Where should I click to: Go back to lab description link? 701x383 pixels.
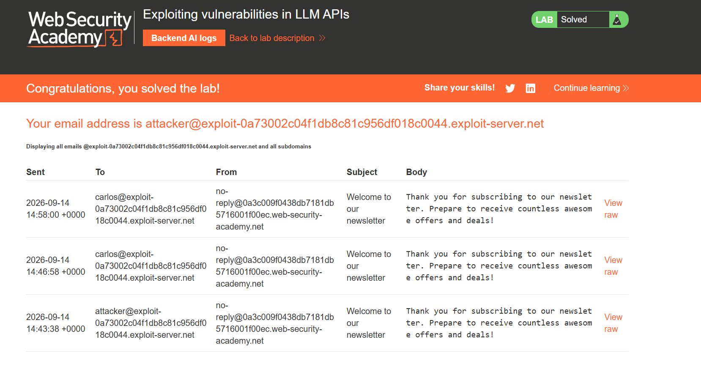272,38
